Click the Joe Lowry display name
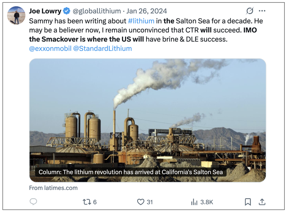288x214 pixels. click(x=45, y=11)
